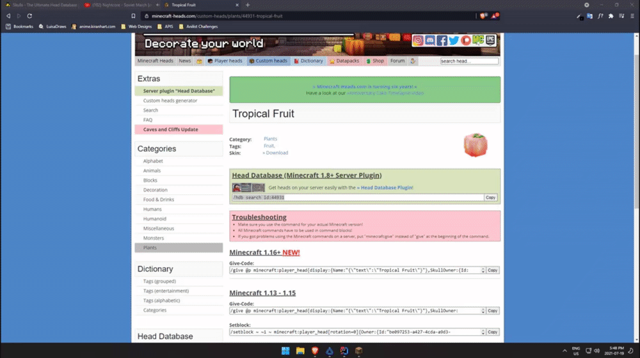Open the Monsters category

point(154,238)
